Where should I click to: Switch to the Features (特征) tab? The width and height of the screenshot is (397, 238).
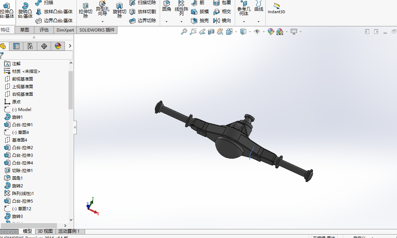coord(6,30)
